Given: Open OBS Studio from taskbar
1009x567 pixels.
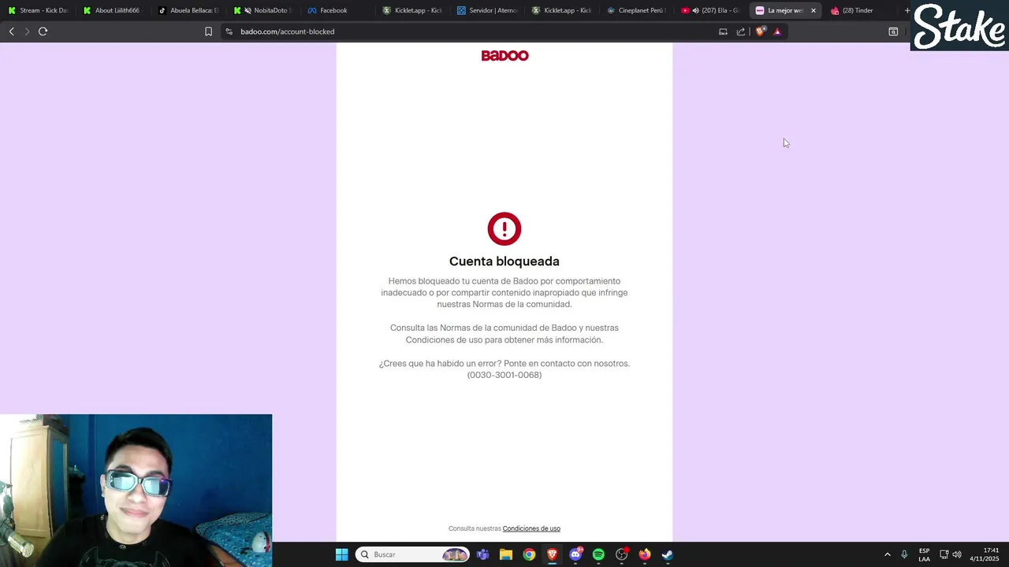Looking at the screenshot, I should click(622, 554).
